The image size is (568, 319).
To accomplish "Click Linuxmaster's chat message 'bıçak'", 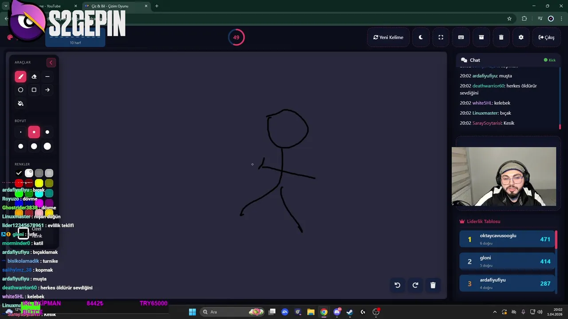I will point(485,113).
